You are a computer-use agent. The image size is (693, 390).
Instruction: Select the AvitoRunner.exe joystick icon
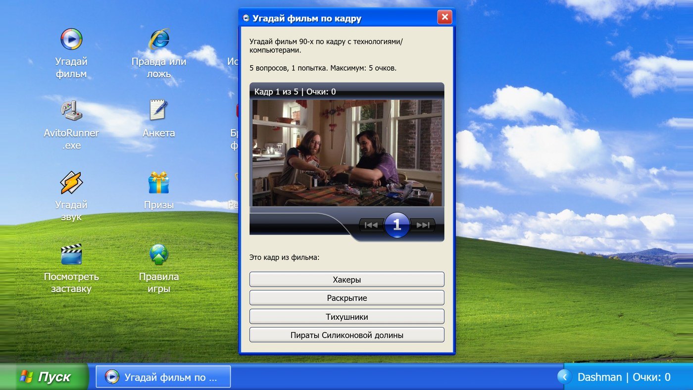(x=71, y=110)
